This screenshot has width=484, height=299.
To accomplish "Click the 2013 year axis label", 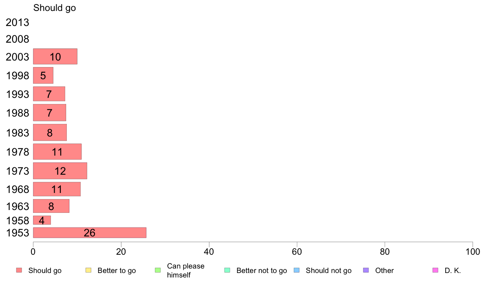I will tap(17, 22).
